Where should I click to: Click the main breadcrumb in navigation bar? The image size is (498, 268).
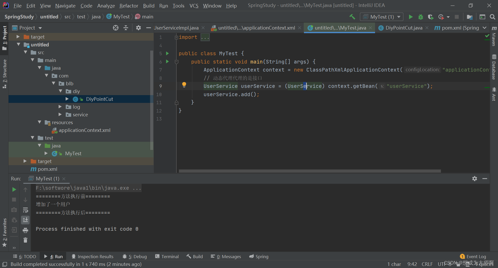pos(144,17)
